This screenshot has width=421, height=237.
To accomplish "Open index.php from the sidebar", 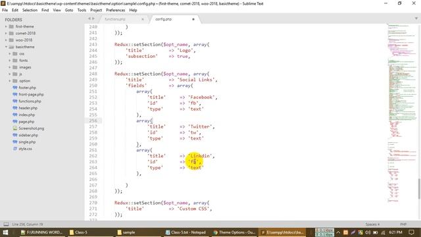I will [x=26, y=115].
